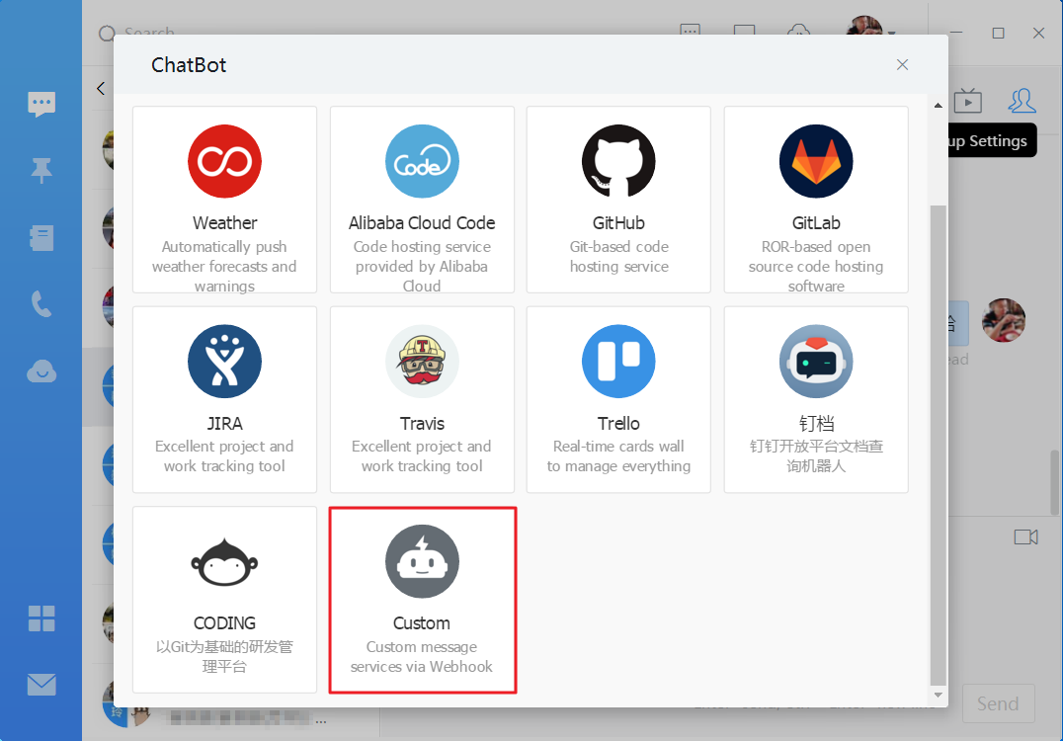Pick the Trello board icon
The height and width of the screenshot is (741, 1063).
(618, 362)
